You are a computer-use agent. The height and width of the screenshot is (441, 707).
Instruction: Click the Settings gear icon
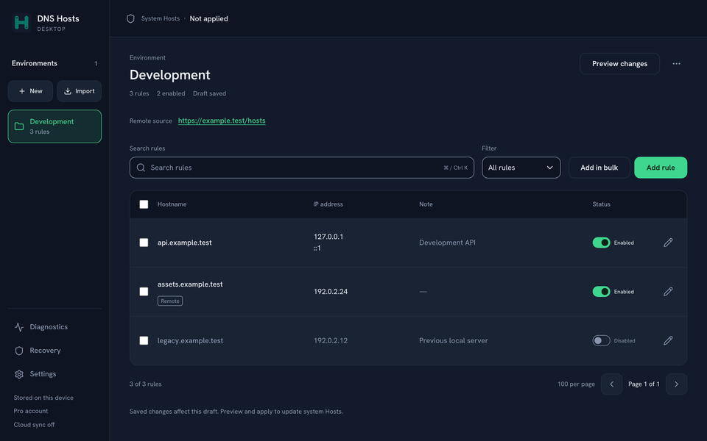tap(19, 374)
